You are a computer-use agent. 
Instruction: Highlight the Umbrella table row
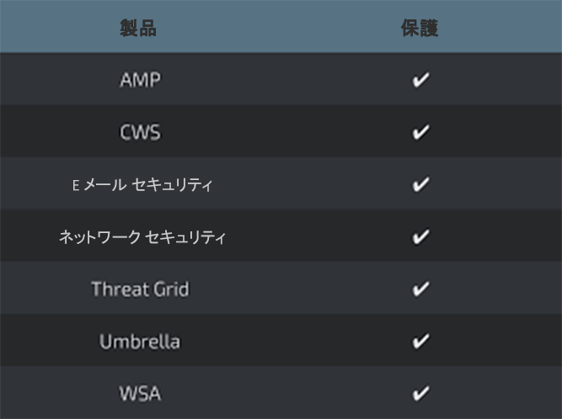(281, 342)
